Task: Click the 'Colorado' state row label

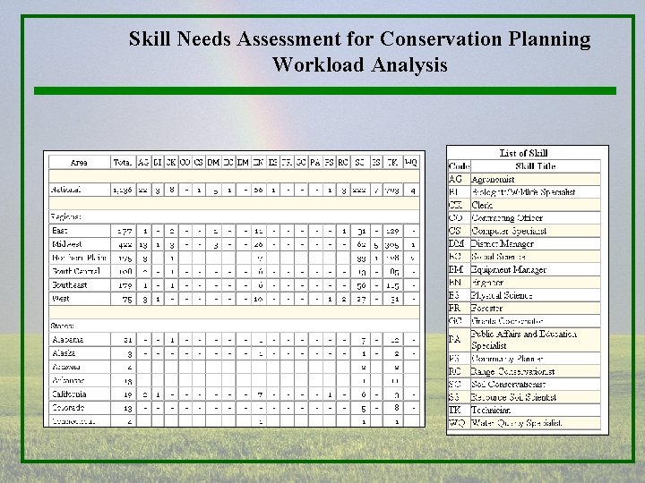Action: click(x=68, y=408)
